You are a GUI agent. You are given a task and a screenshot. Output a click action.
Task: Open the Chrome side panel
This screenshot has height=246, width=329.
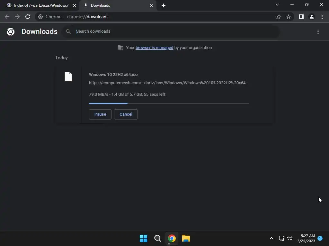[301, 17]
